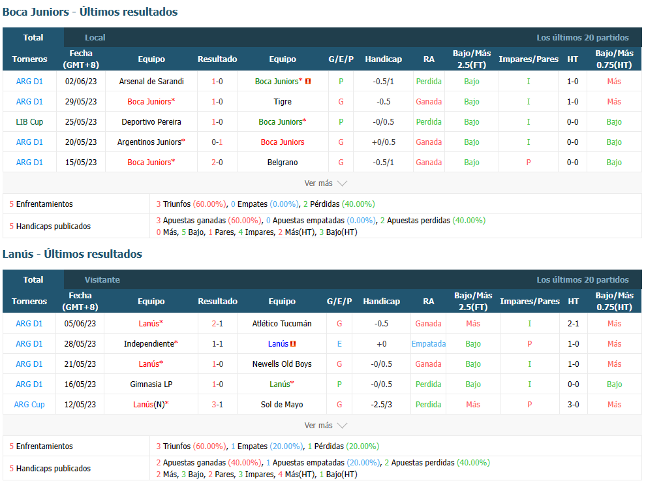Open ARG D1 link for 29/05/23 match

coord(29,102)
